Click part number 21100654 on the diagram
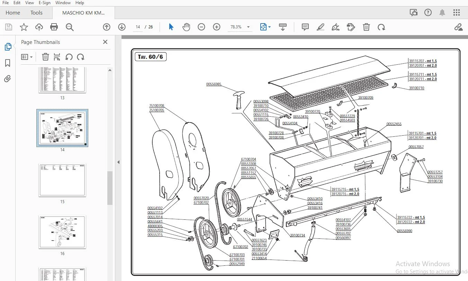This screenshot has height=281, width=468. tap(259, 258)
